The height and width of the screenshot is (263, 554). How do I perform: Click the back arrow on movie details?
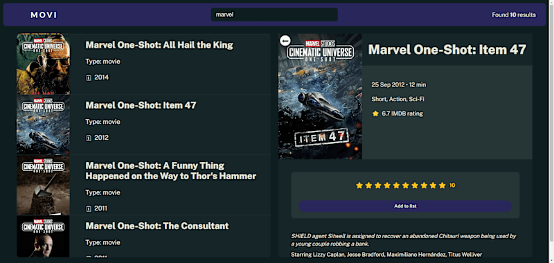click(x=285, y=41)
